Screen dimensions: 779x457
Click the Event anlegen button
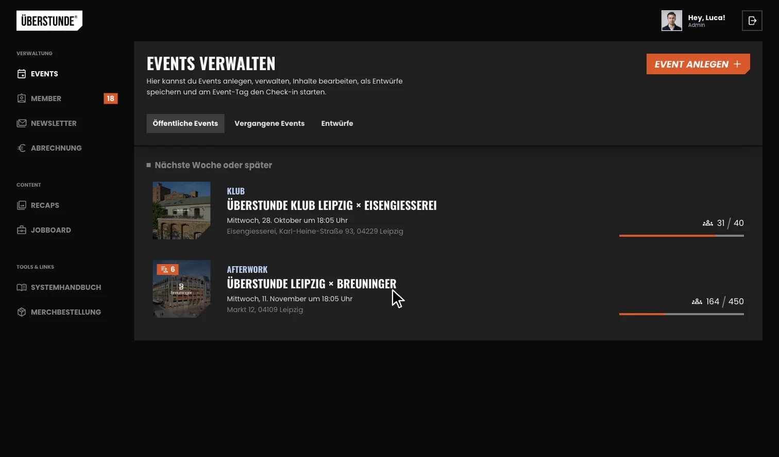tap(698, 64)
